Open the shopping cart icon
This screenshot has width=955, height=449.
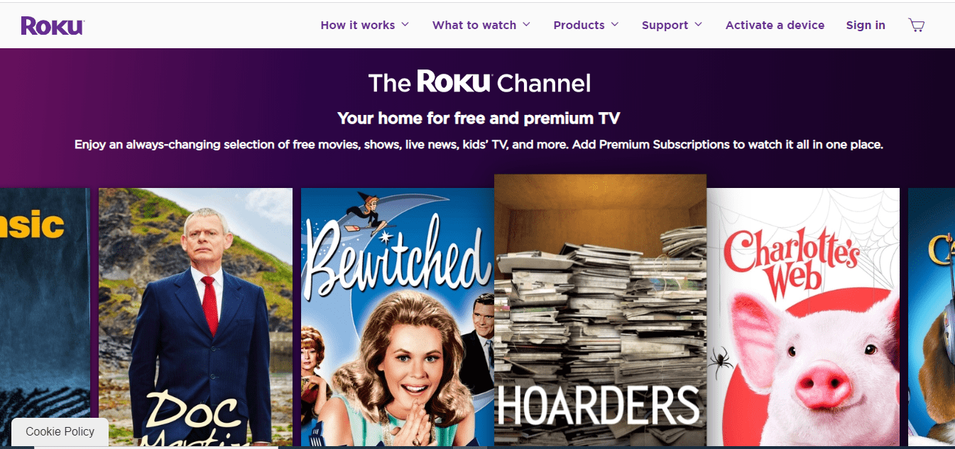[x=916, y=25]
